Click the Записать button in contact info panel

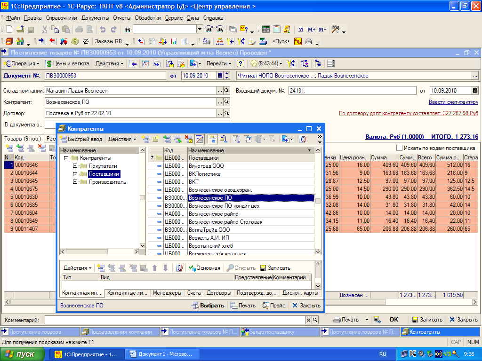pos(275,268)
